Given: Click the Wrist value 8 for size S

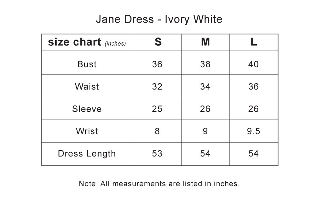Looking at the screenshot, I should [157, 131].
